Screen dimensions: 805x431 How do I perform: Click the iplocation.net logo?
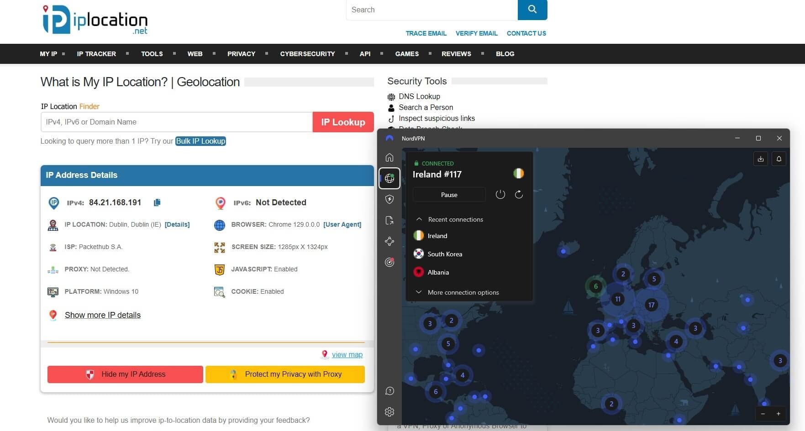pyautogui.click(x=95, y=20)
